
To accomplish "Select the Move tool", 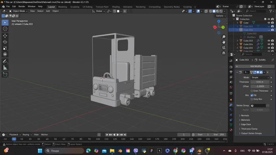I will pos(5,36).
